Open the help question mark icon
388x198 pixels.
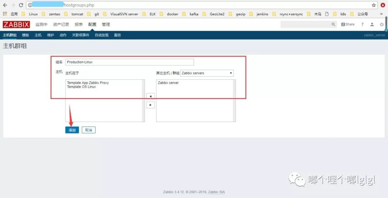[362, 24]
